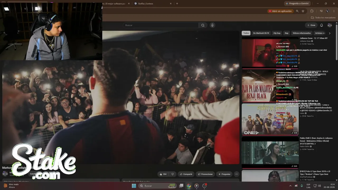The width and height of the screenshot is (338, 190).
Task: Open the weather widget 'Aire: malo'
Action: point(11,186)
